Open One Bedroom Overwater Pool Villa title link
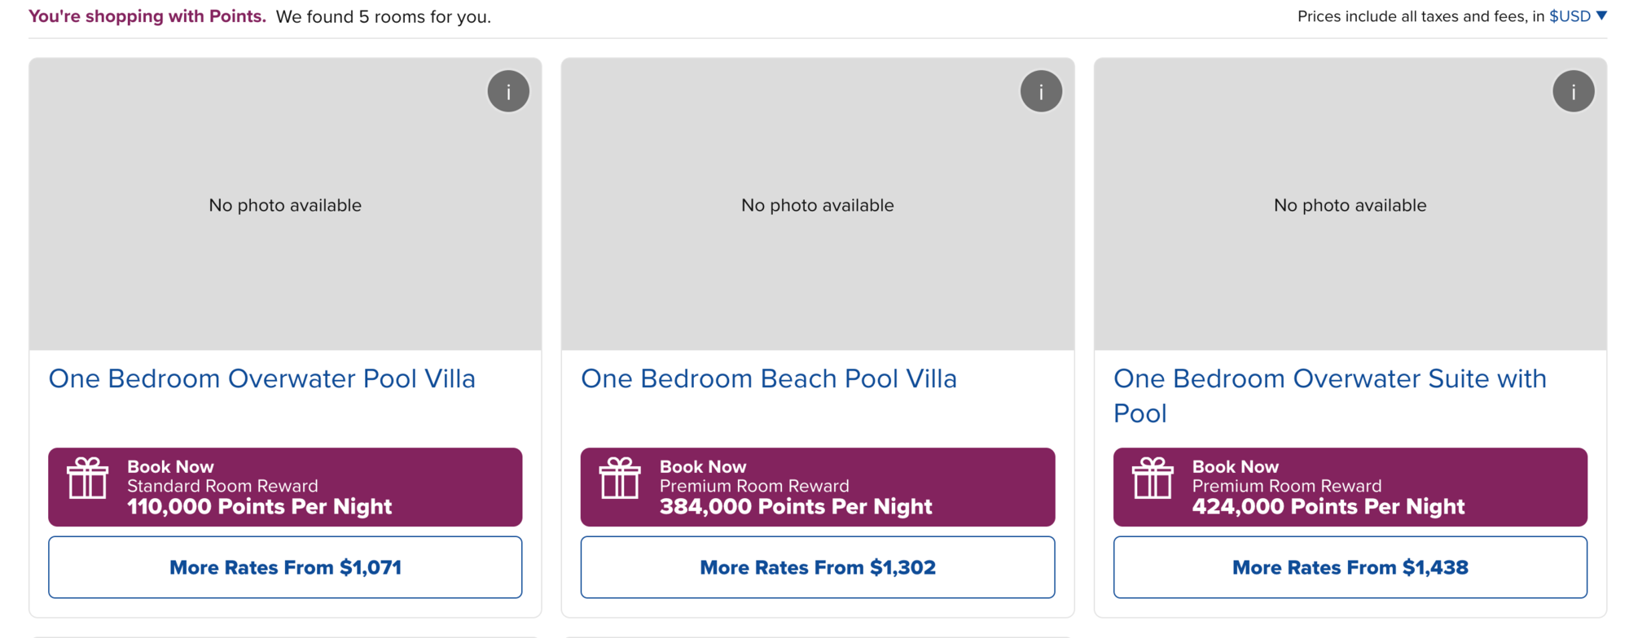Screen dimensions: 1629x638 (261, 379)
